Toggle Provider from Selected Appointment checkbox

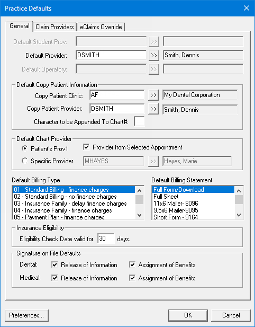coord(86,147)
